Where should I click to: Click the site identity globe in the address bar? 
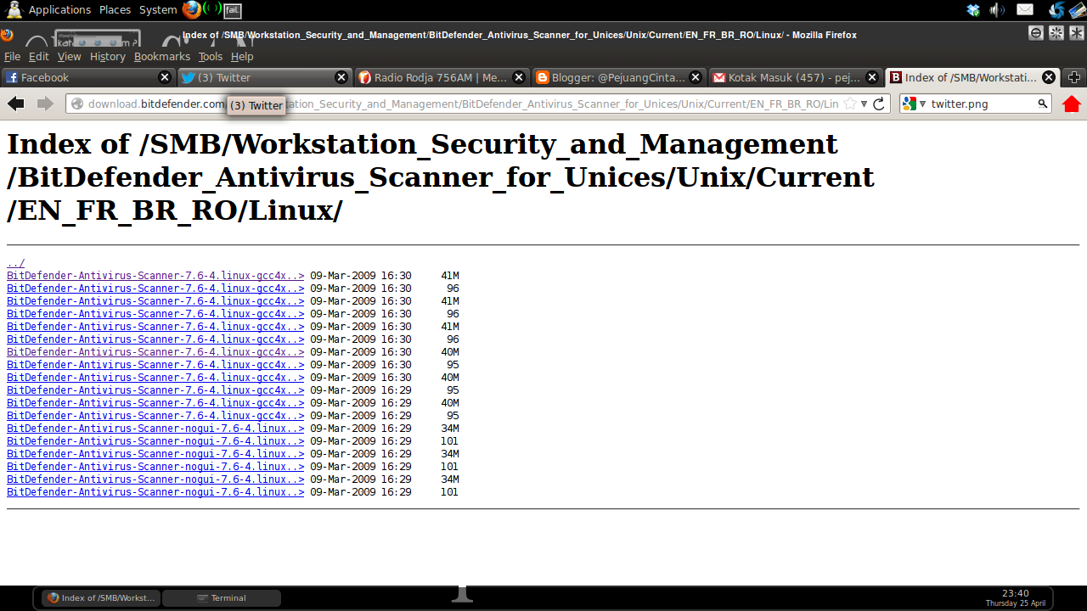[x=77, y=104]
